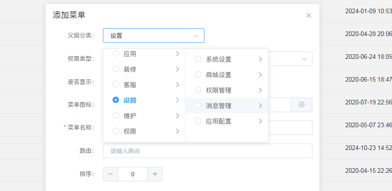The height and width of the screenshot is (191, 392).
Task: Select the 应用配置 radio option
Action: point(198,121)
